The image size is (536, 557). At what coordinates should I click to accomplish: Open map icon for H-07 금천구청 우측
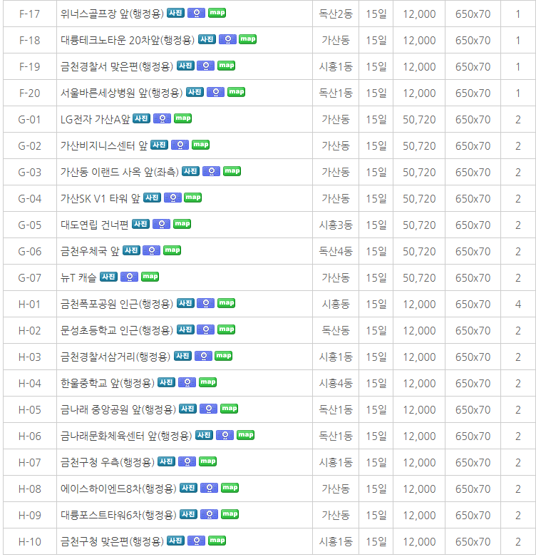tap(207, 462)
